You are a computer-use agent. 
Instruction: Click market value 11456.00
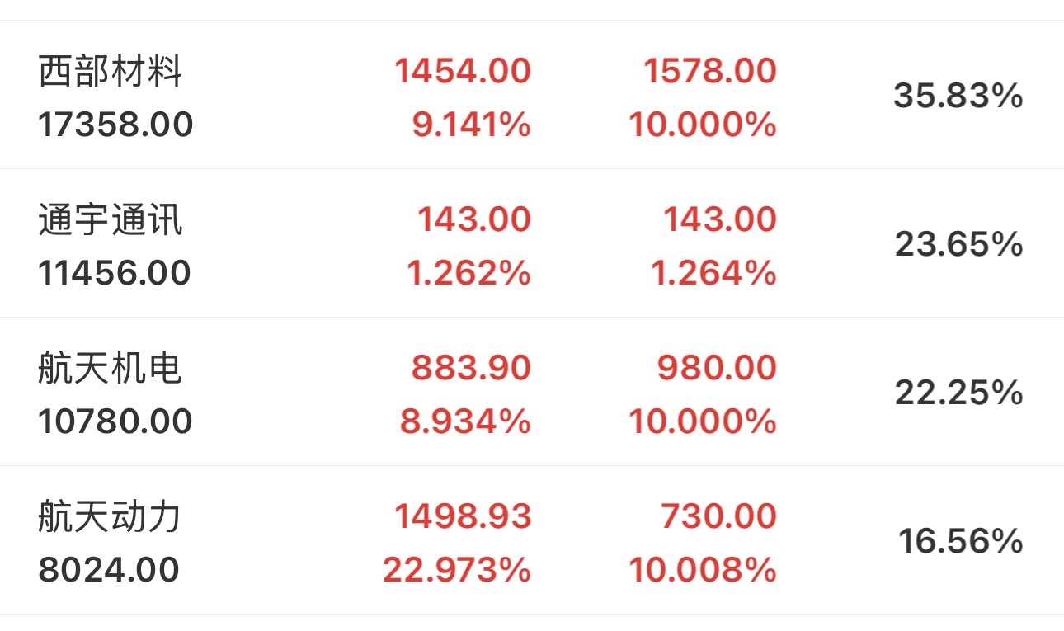[115, 273]
